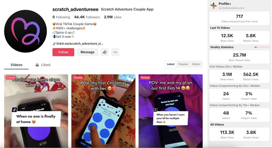Click the Virality Statistics red progress bar
The width and height of the screenshot is (272, 148).
262,47
